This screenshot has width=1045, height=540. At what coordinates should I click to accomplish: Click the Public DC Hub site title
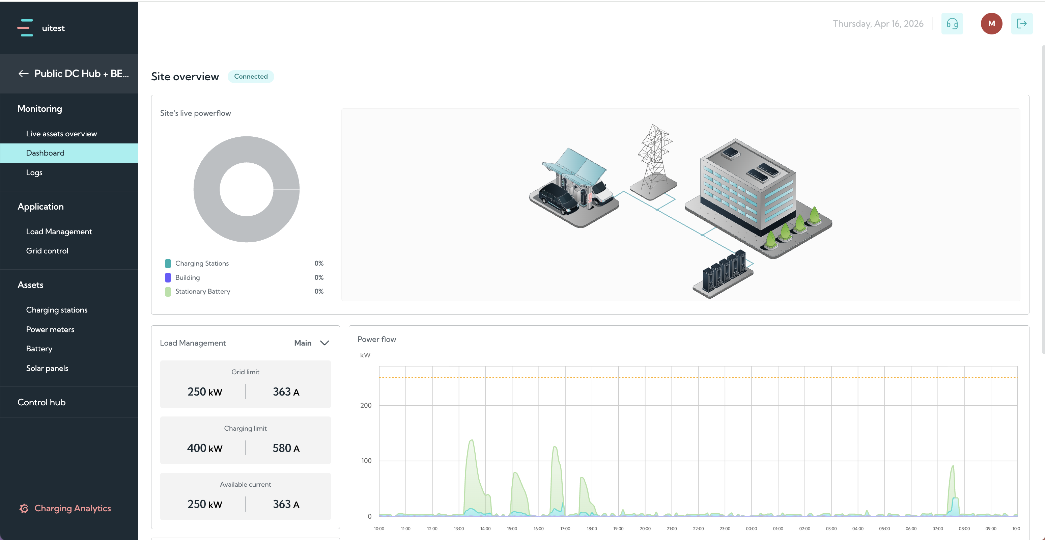[82, 74]
